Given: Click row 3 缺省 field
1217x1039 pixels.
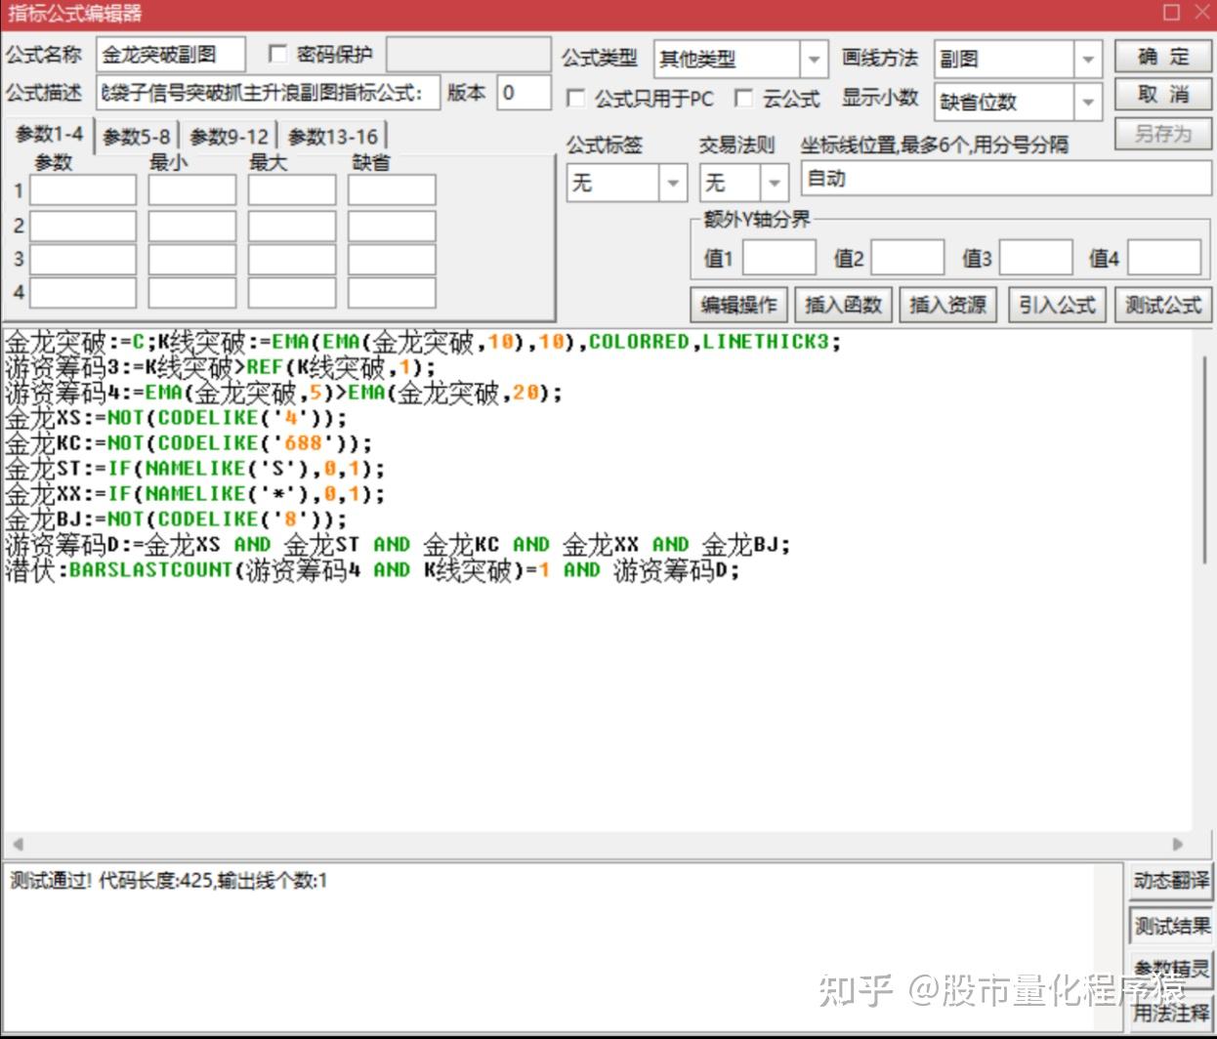Looking at the screenshot, I should 392,259.
